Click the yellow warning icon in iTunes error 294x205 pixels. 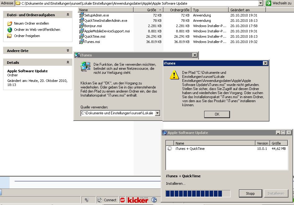[174, 75]
